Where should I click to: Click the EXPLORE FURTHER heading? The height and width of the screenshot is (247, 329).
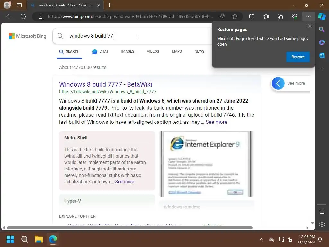pyautogui.click(x=77, y=216)
